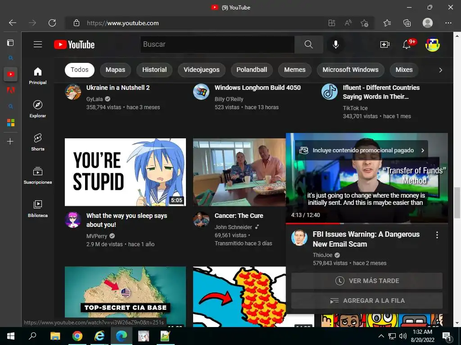Show hidden system tray icons
This screenshot has height=345, width=461.
tap(381, 336)
